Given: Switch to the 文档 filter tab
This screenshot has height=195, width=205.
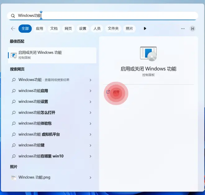Looking at the screenshot, I should point(54,29).
